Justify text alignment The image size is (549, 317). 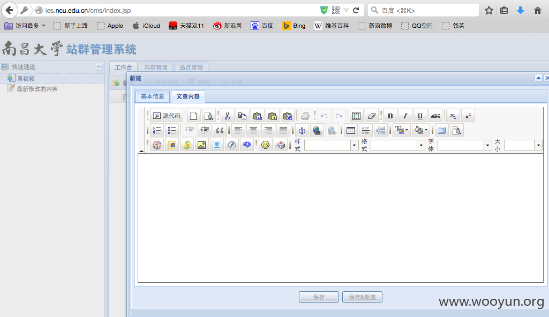point(283,131)
